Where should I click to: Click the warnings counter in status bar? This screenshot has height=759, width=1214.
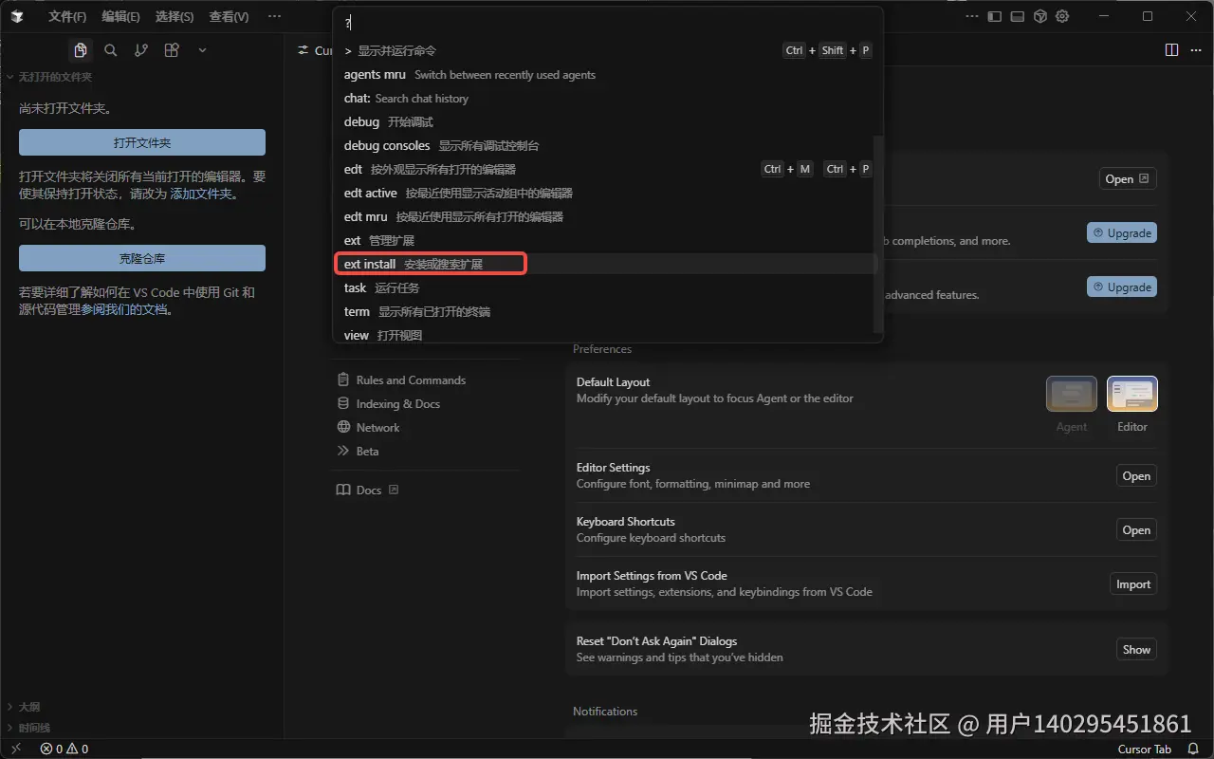76,749
